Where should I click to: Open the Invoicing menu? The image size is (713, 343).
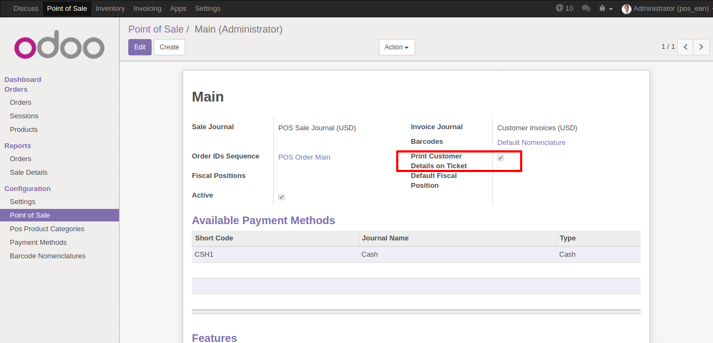(x=147, y=9)
